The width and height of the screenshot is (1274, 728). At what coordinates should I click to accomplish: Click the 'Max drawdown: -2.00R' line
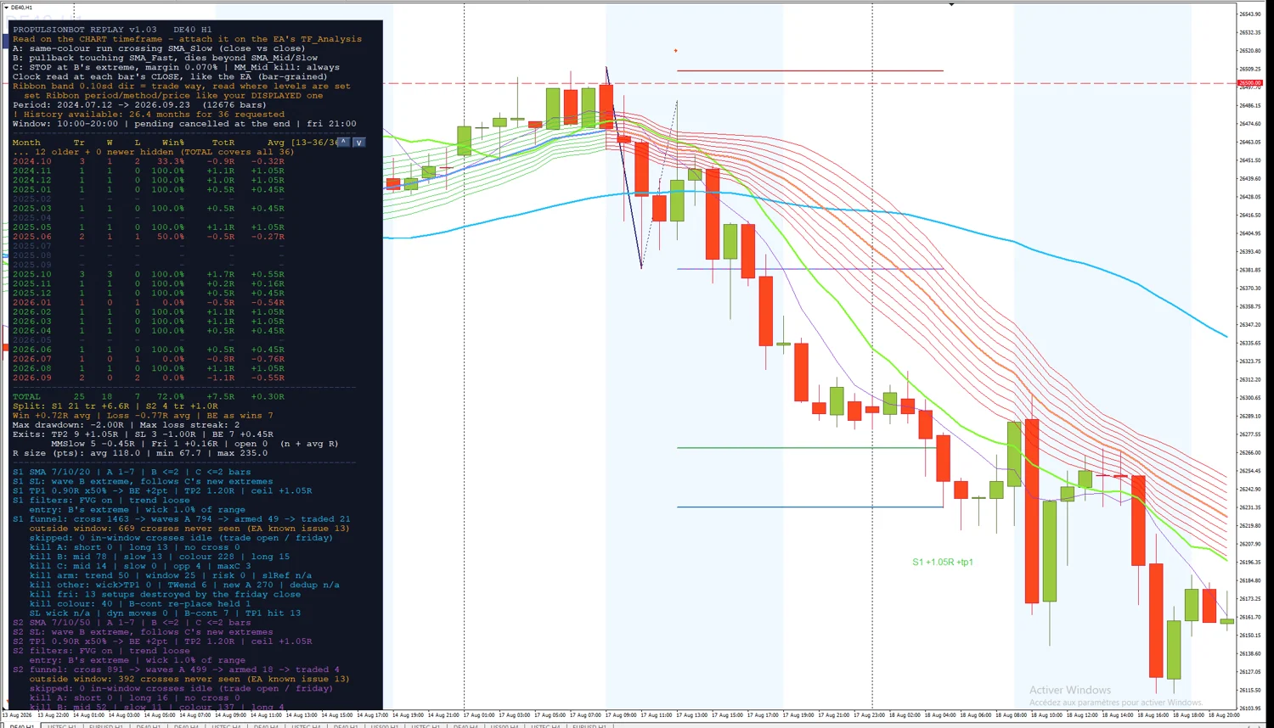pos(127,424)
